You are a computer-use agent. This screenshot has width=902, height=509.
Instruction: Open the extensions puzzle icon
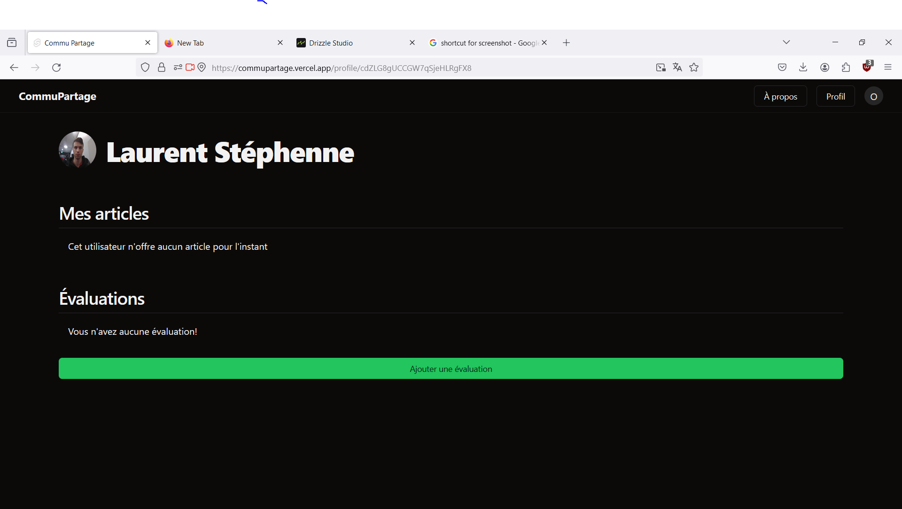coord(846,68)
